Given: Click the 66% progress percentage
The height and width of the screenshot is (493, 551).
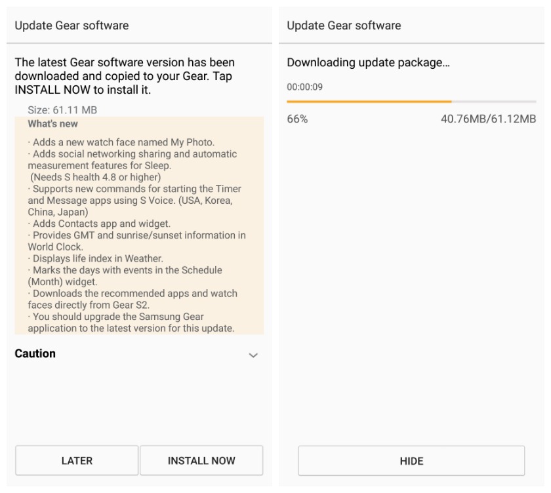Looking at the screenshot, I should [298, 119].
